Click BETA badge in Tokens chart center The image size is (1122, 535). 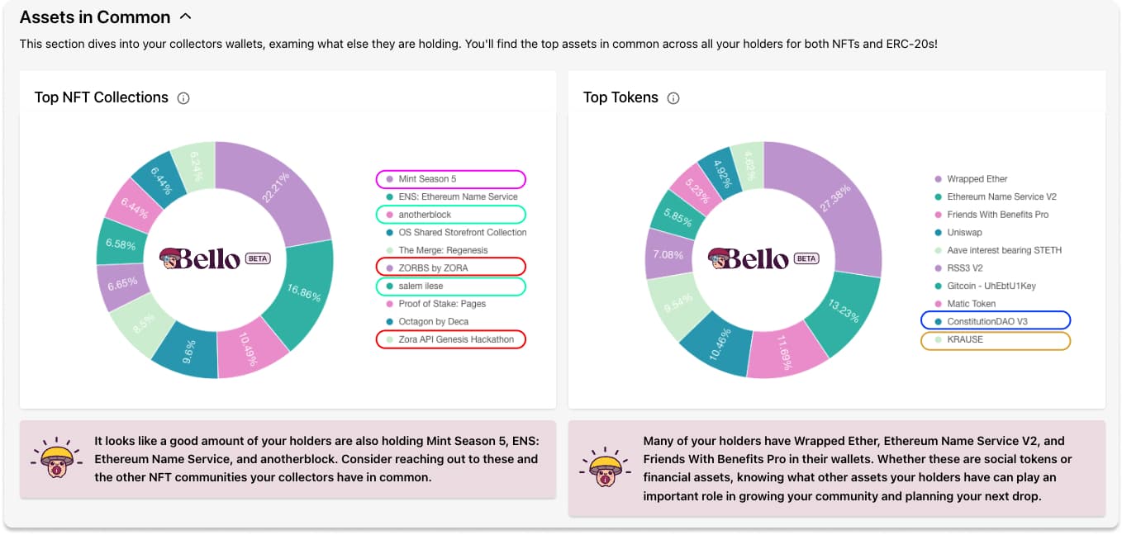click(x=806, y=258)
